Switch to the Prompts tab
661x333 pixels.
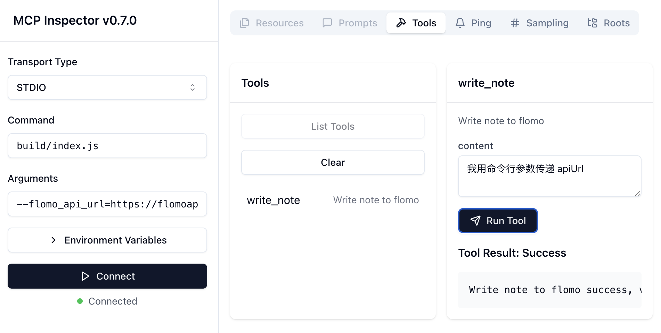tap(350, 23)
